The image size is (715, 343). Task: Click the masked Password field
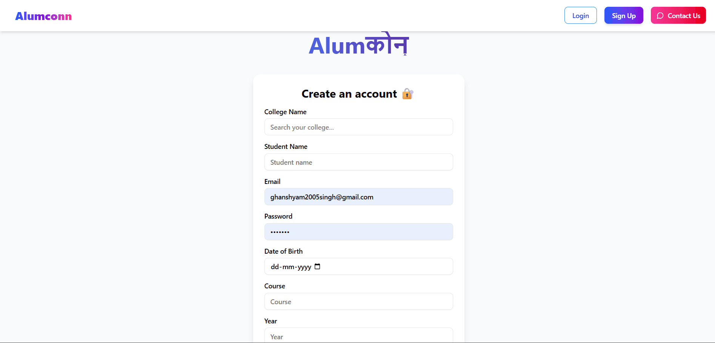[x=358, y=231]
